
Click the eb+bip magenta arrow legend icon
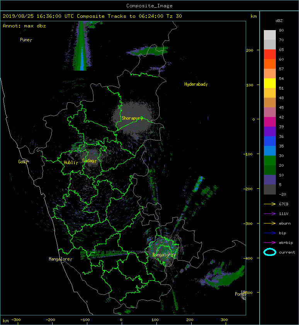270,243
